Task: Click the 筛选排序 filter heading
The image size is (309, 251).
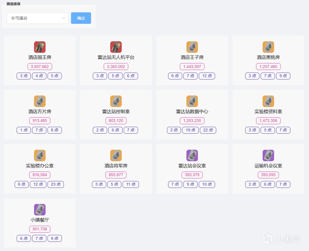Action: [13, 4]
